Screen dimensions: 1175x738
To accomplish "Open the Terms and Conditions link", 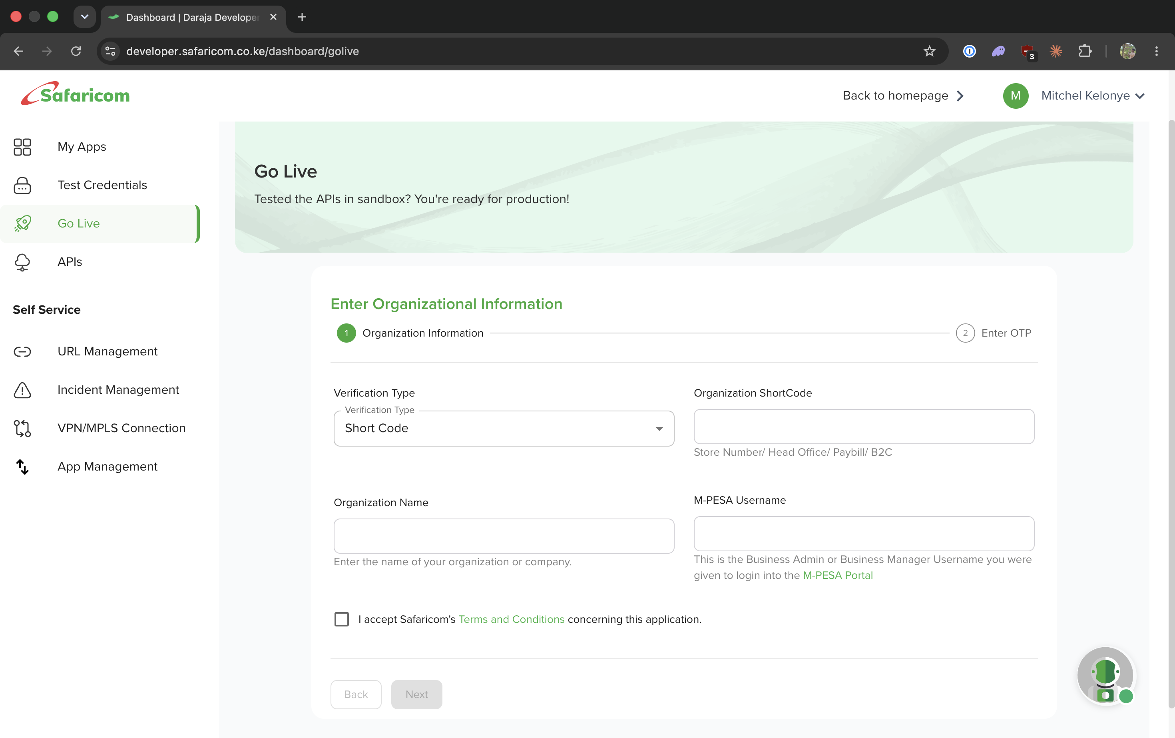I will 512,619.
